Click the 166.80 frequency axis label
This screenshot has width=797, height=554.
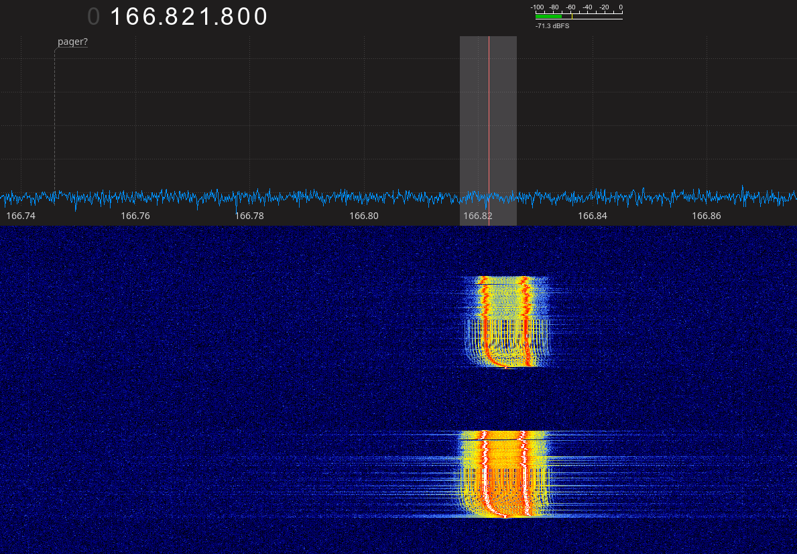[364, 216]
